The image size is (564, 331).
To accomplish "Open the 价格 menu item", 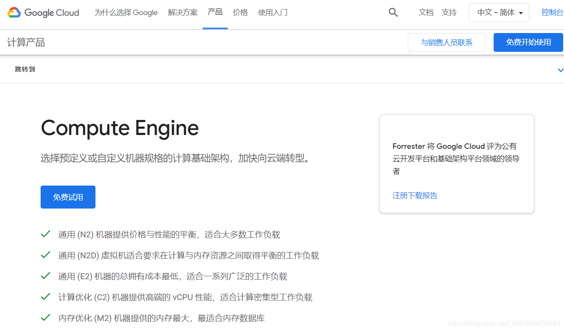I will click(x=240, y=13).
